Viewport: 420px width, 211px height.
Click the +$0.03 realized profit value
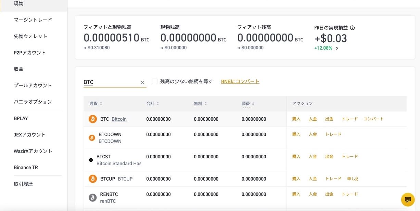click(x=331, y=38)
